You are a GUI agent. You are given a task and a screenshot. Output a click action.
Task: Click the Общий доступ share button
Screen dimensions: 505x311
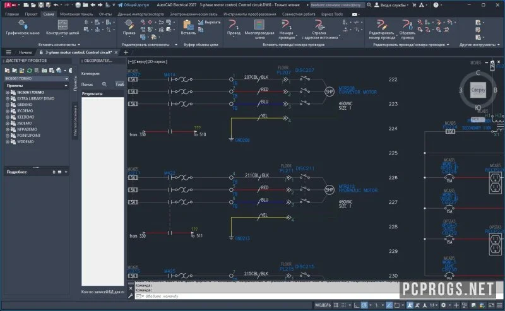pyautogui.click(x=133, y=5)
